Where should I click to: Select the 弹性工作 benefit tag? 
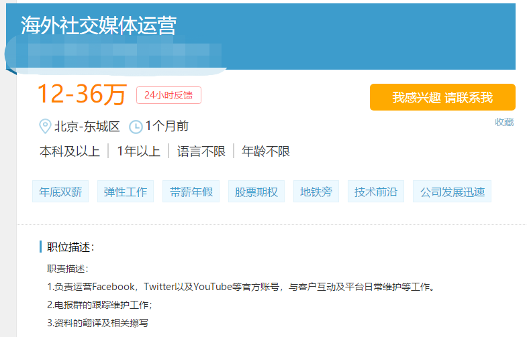[x=125, y=192]
